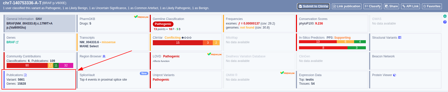Click the GWAS card title

click(x=377, y=19)
